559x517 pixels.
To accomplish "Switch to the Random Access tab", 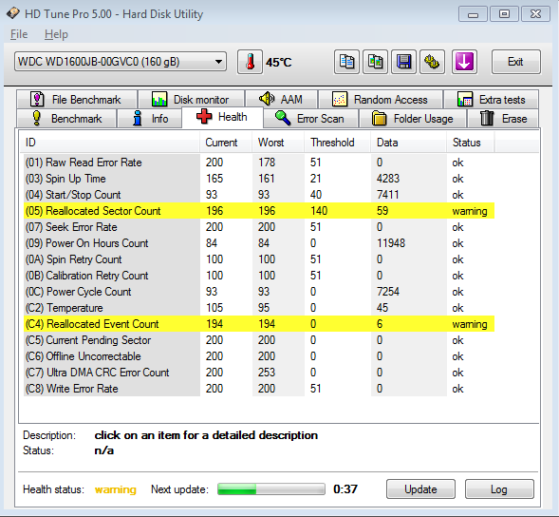I will (381, 99).
